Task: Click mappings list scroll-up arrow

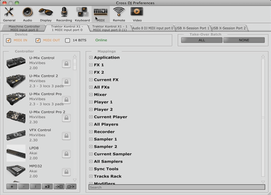Action: pos(263,56)
